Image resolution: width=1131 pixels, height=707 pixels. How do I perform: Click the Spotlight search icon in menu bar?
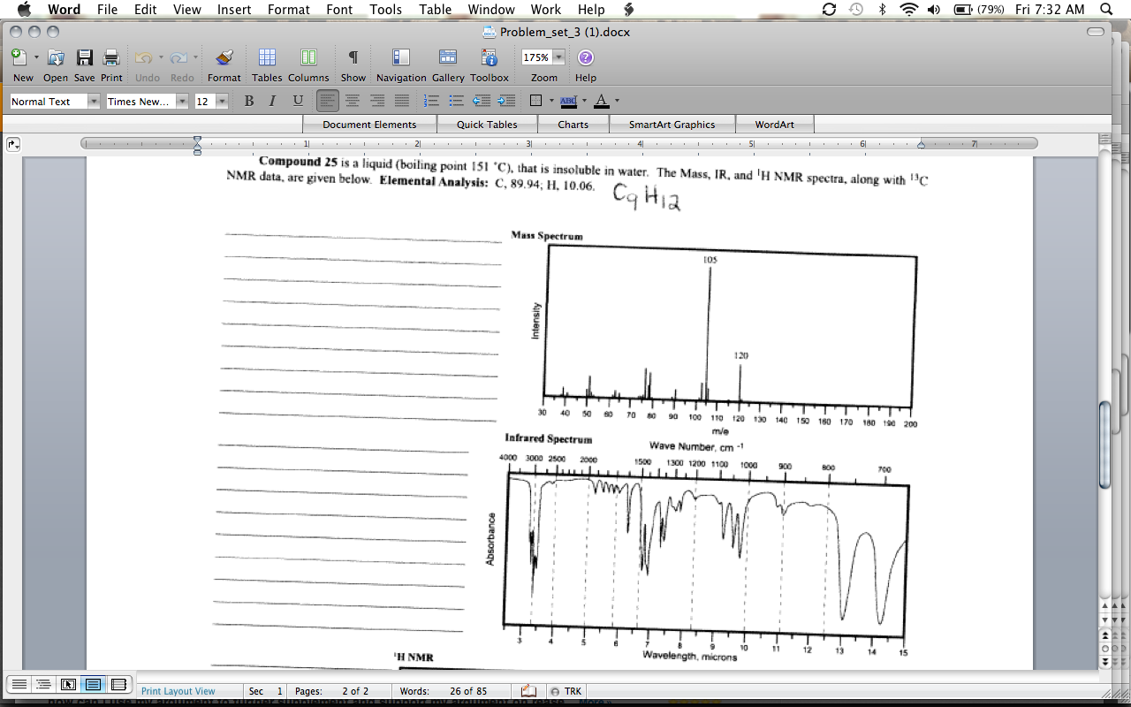point(1106,10)
